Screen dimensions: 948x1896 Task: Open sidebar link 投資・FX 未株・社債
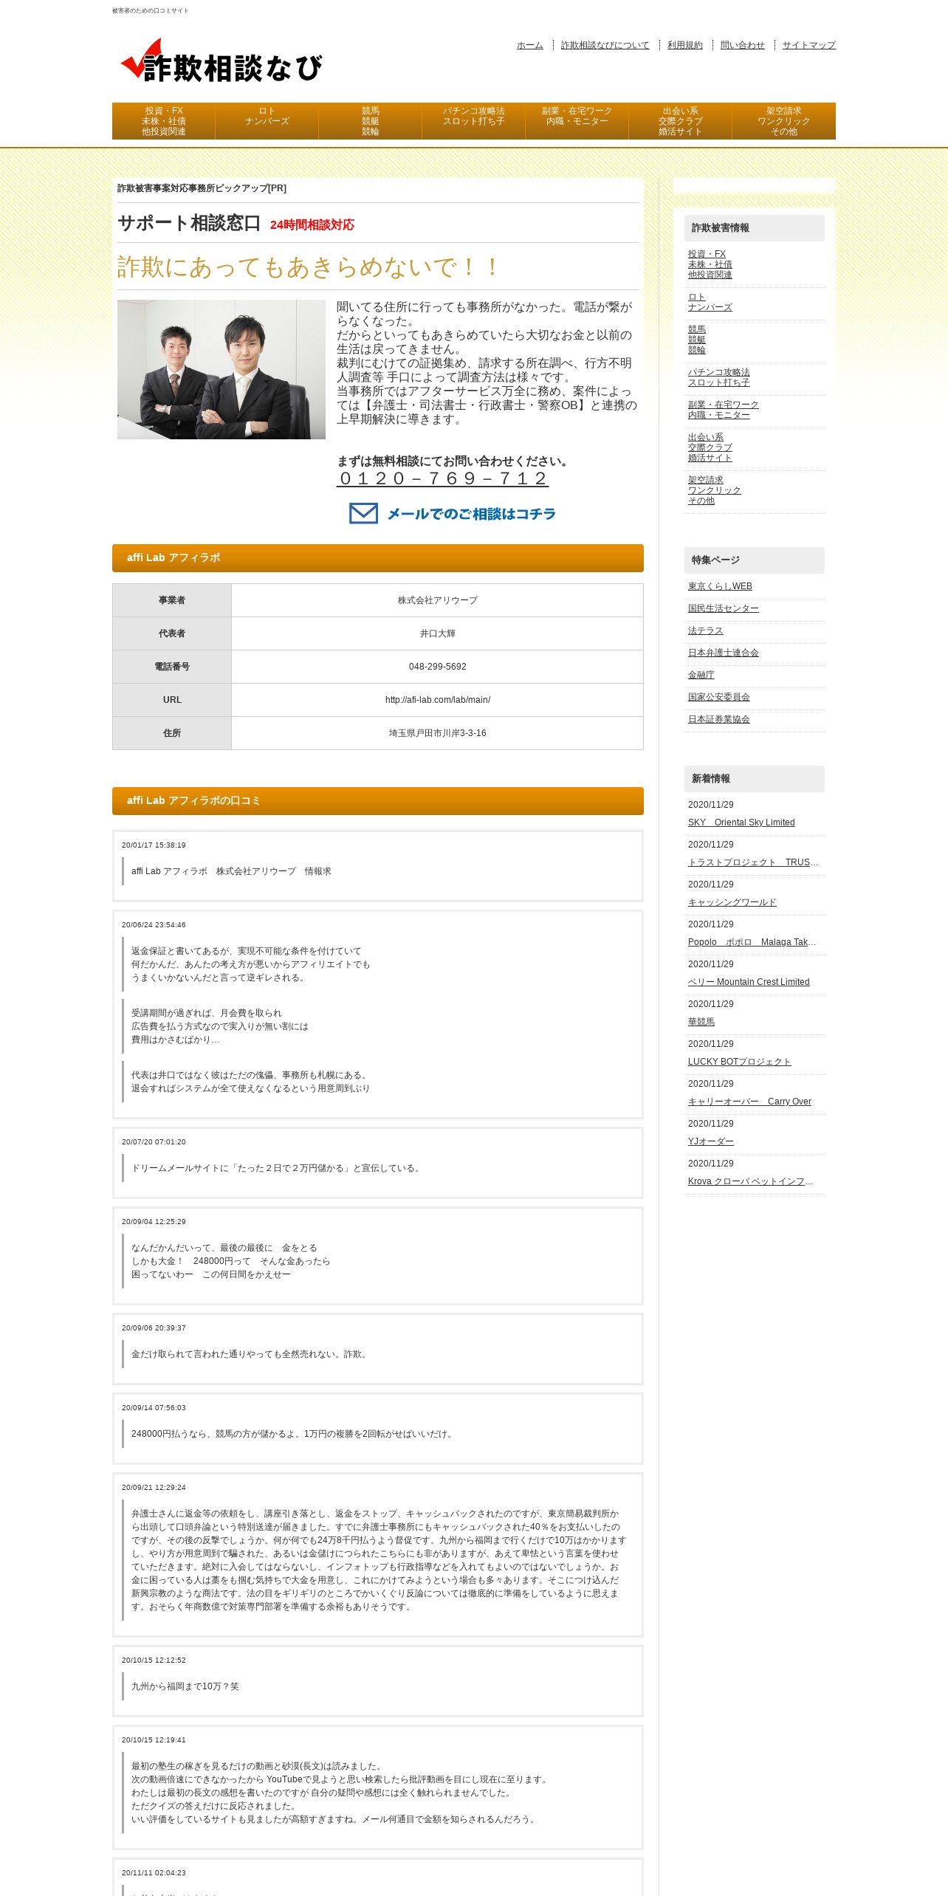(710, 264)
